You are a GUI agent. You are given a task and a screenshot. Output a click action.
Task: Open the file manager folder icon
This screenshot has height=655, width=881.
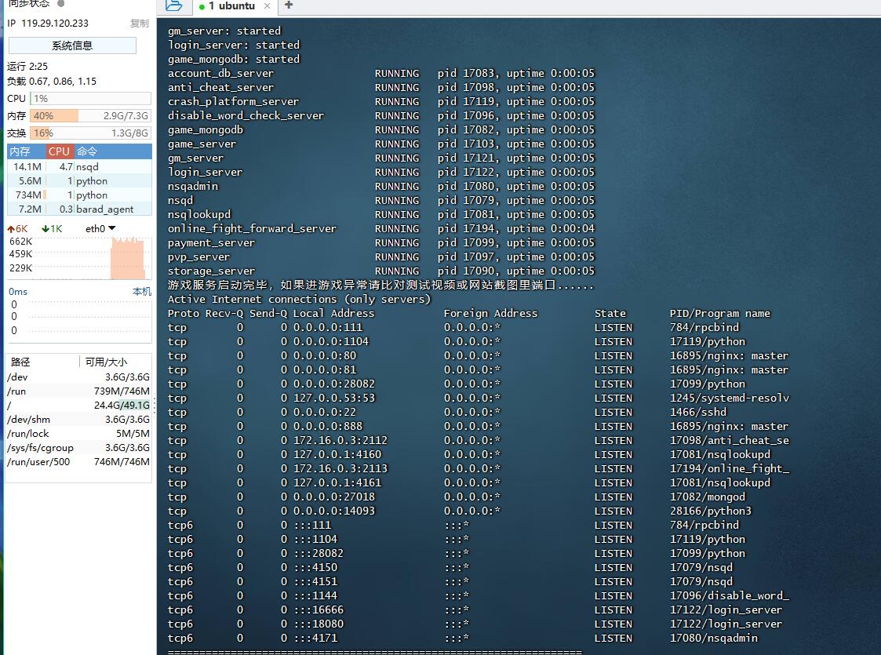click(173, 5)
